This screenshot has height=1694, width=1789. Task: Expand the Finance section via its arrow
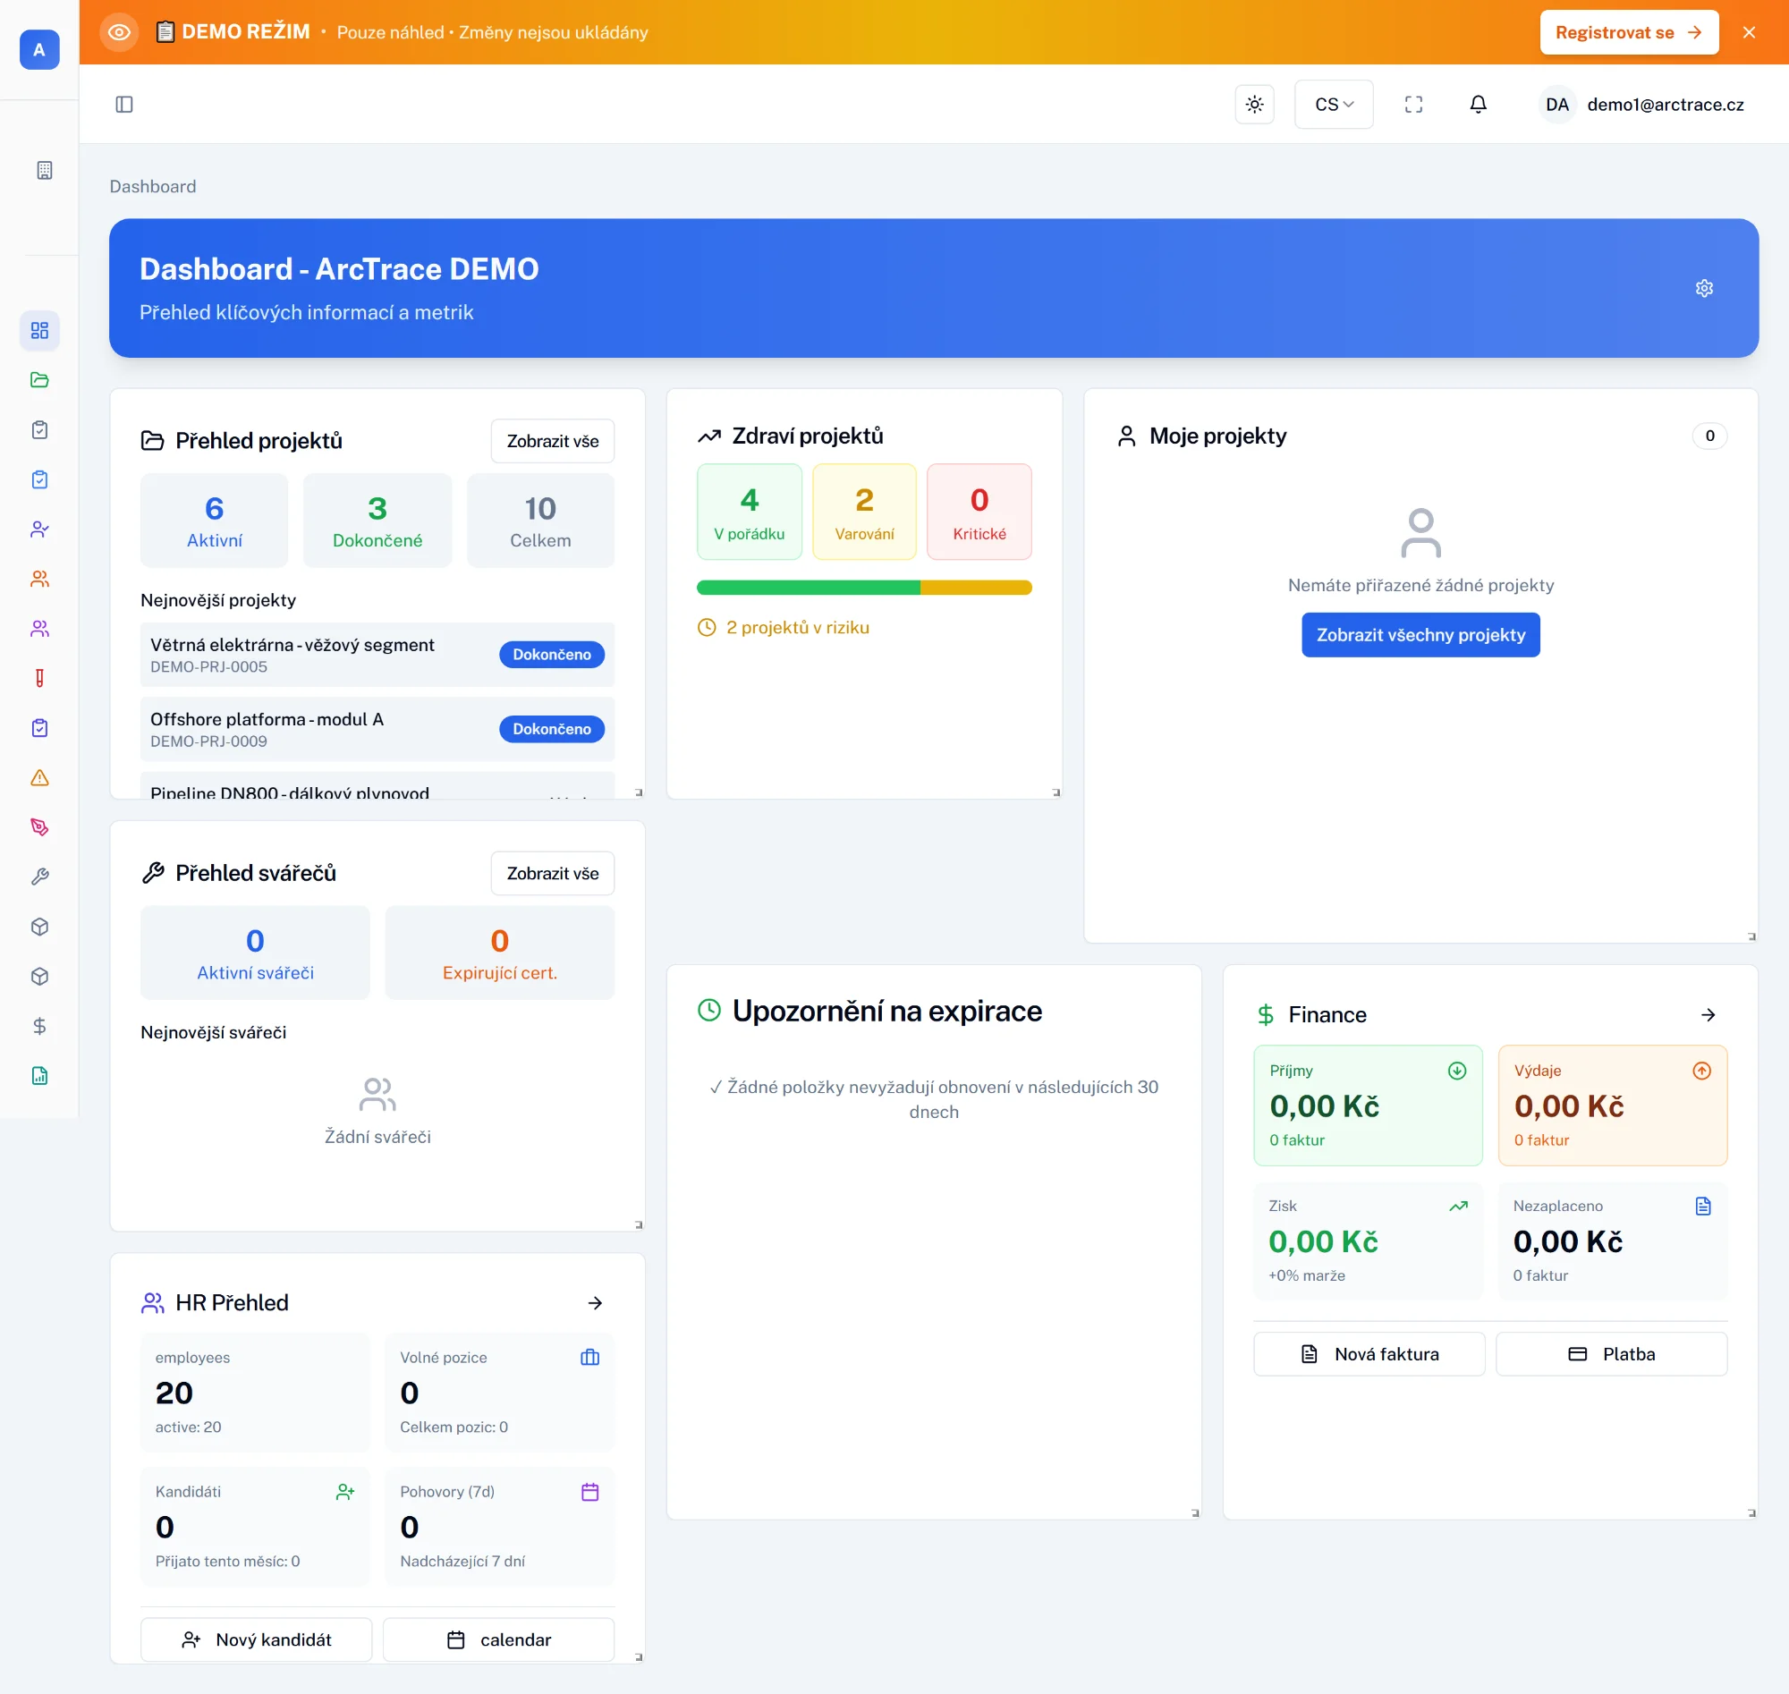click(x=1708, y=1014)
